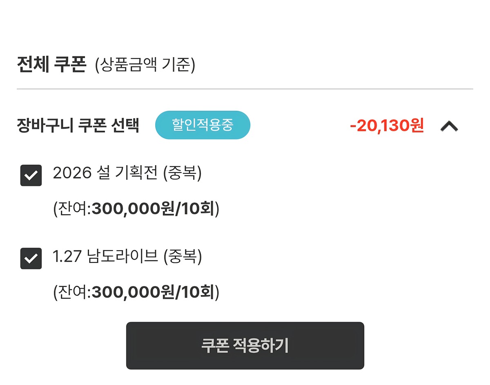490x385 pixels.
Task: Tap the (중복) tag on 설 기획전 coupon
Action: pyautogui.click(x=183, y=174)
